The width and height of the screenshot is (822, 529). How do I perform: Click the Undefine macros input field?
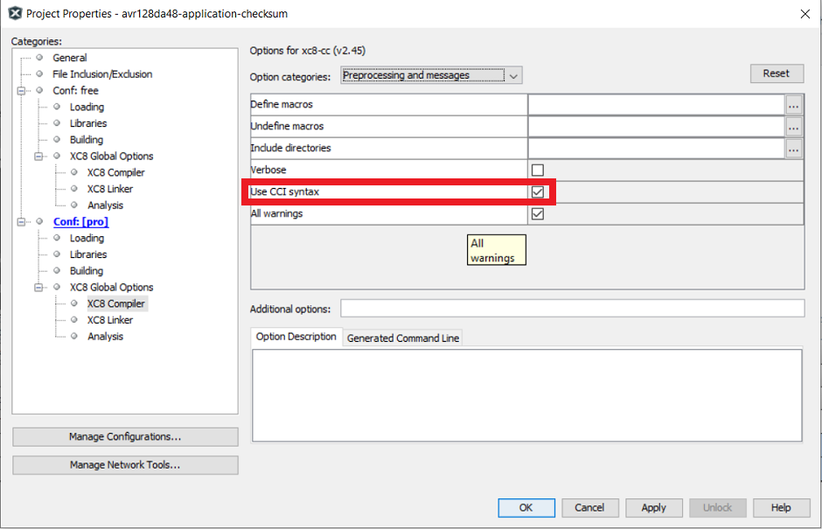(x=657, y=127)
